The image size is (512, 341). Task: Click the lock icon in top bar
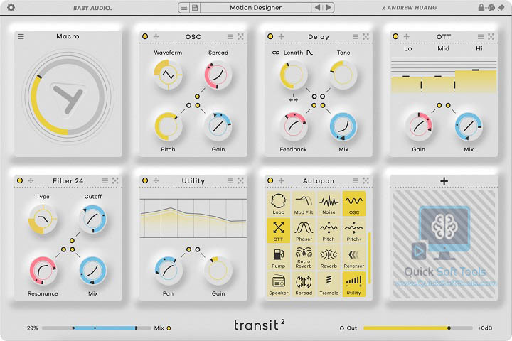pos(481,7)
